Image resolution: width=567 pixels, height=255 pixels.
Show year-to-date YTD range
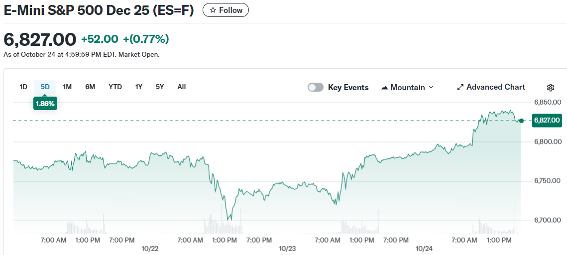115,87
